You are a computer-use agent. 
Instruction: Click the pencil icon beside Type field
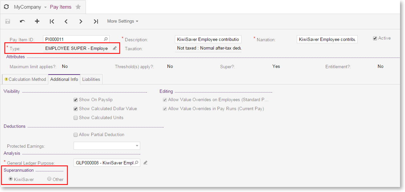coord(115,48)
